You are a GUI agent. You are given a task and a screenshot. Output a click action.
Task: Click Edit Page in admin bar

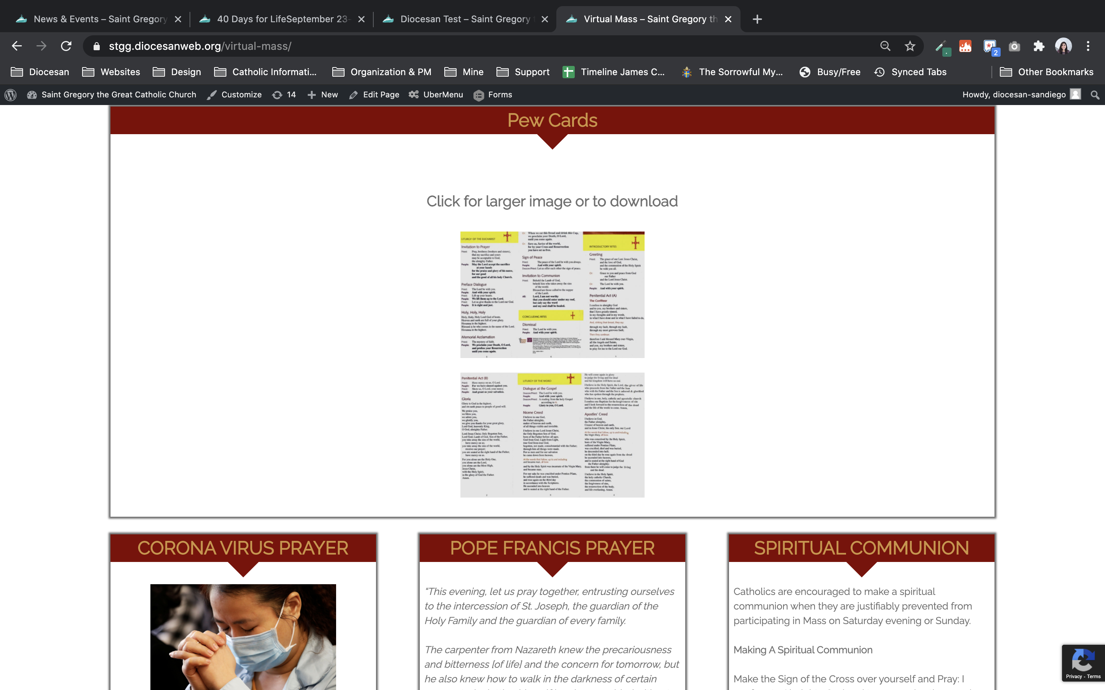click(x=374, y=94)
